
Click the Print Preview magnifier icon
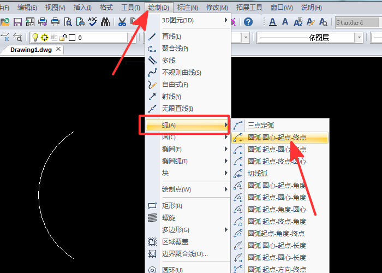(68, 22)
